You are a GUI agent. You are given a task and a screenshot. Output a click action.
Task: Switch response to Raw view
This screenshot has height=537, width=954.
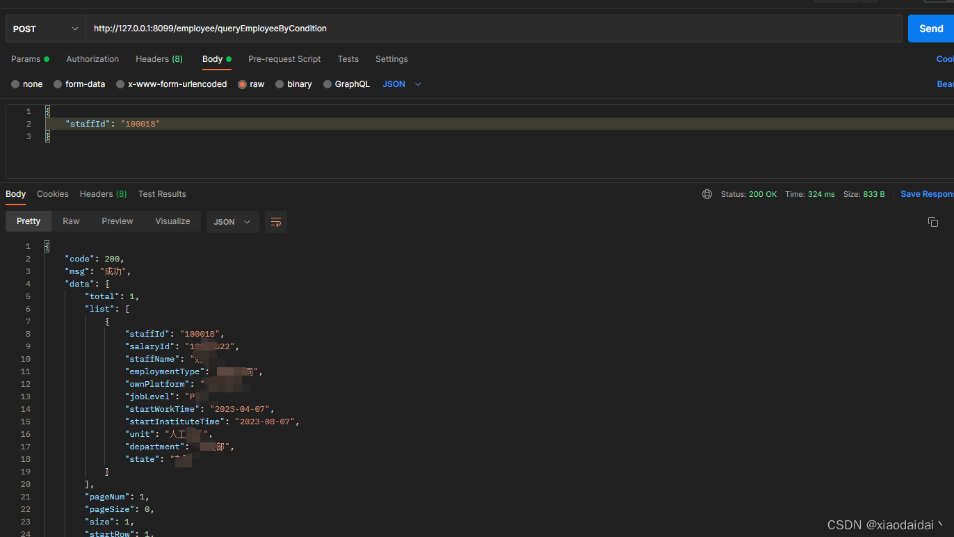71,221
